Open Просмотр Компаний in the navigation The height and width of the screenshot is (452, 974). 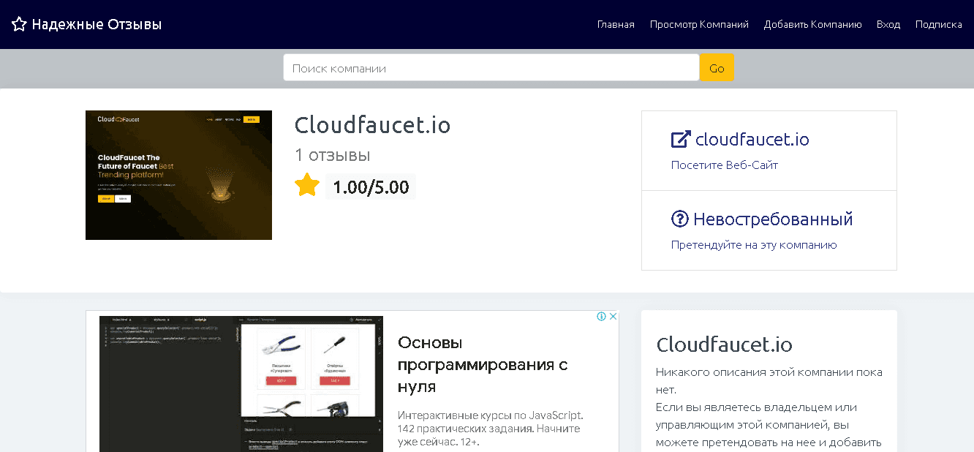click(699, 25)
